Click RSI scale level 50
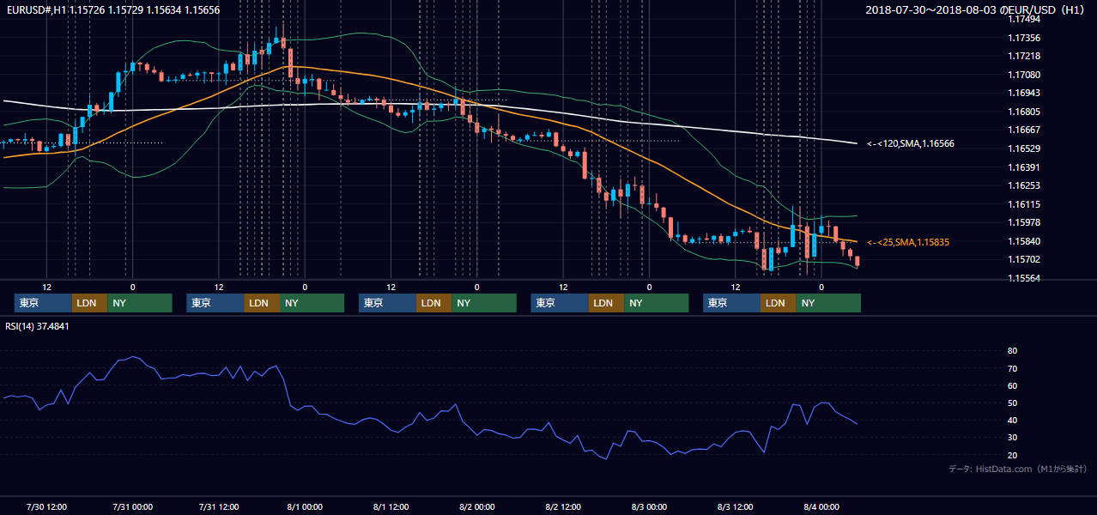 [1013, 403]
